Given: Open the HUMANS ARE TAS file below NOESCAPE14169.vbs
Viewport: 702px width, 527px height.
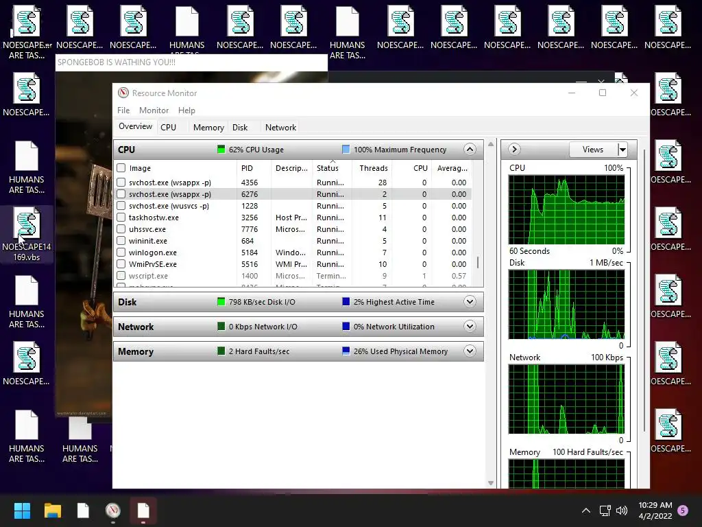Looking at the screenshot, I should point(27,301).
